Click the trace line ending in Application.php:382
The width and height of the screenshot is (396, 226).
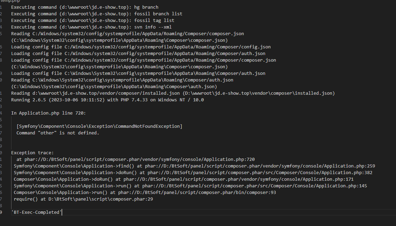193,173
